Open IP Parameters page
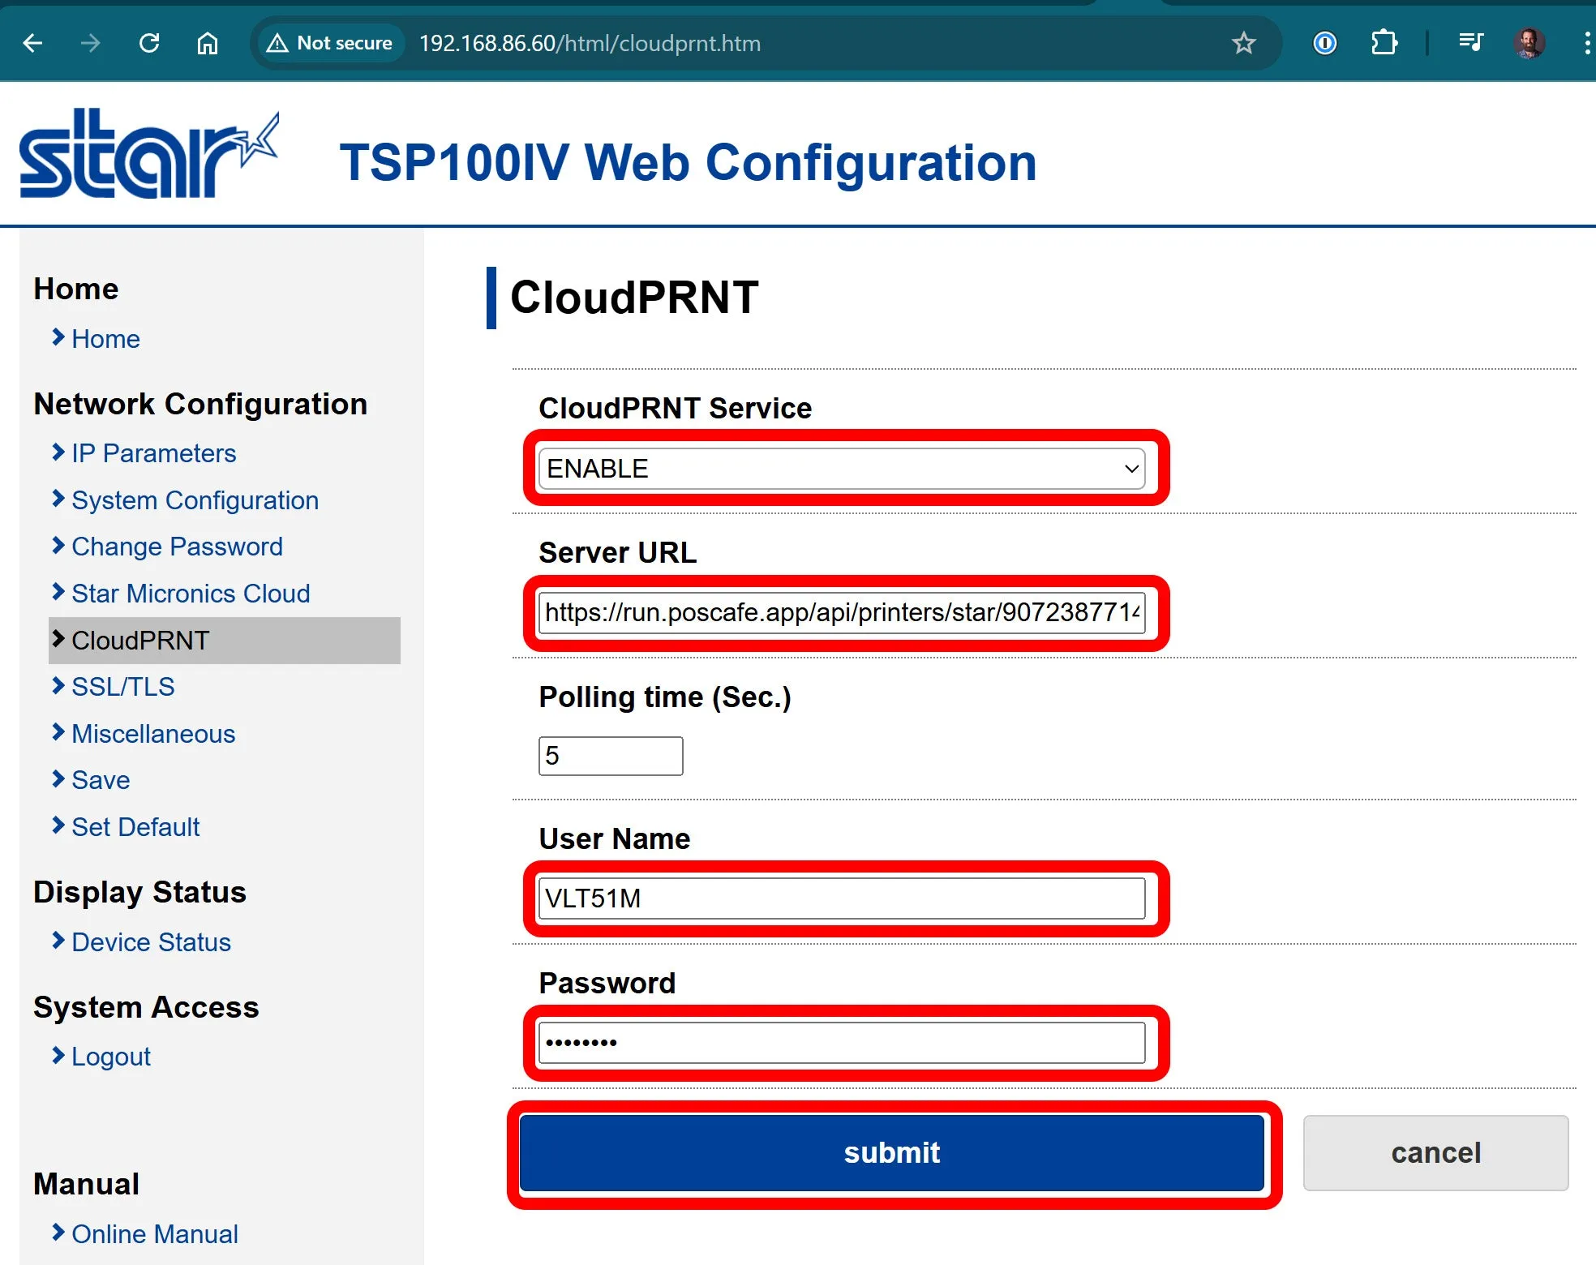This screenshot has width=1596, height=1265. pyautogui.click(x=153, y=453)
